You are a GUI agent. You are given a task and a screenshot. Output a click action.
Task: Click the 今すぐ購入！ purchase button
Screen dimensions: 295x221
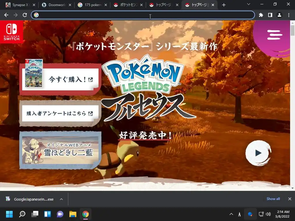point(60,79)
